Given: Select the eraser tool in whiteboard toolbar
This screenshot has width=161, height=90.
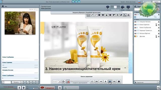Looking at the screenshot, I should 121,15.
